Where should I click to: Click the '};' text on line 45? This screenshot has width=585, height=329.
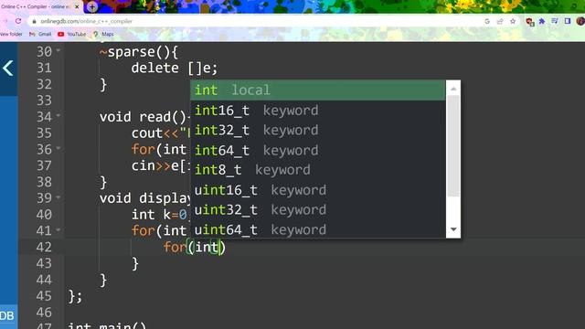click(x=75, y=296)
